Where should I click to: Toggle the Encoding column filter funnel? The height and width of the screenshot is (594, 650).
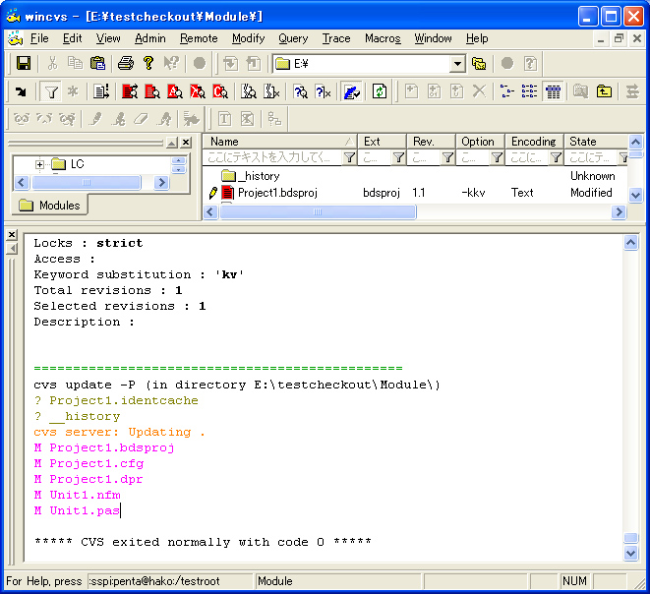point(556,157)
